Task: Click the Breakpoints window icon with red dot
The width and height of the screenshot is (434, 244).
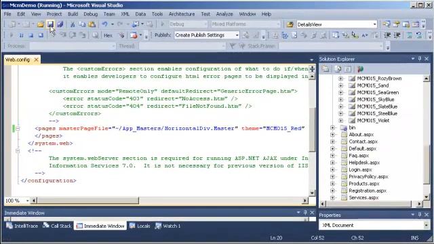Action: [x=134, y=35]
